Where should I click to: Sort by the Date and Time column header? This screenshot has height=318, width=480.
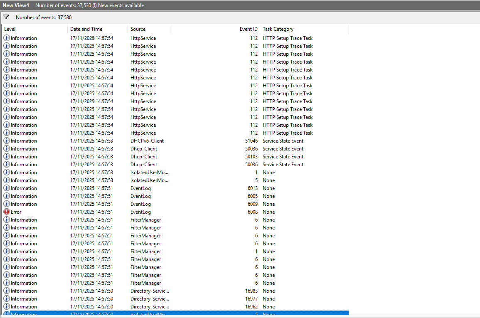pyautogui.click(x=98, y=29)
